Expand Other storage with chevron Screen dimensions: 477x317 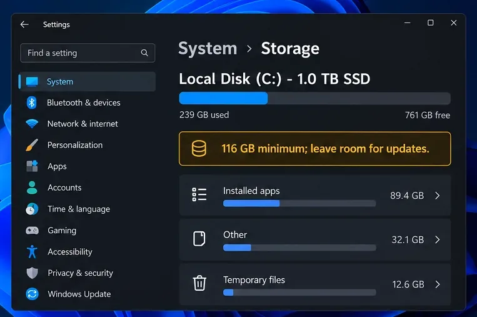coord(438,239)
